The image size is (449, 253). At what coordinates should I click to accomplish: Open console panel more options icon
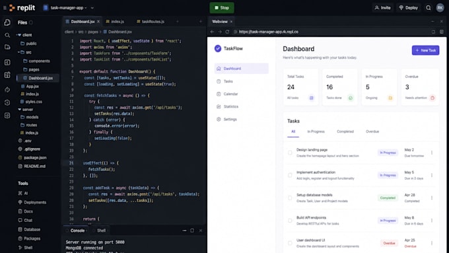coord(184,231)
